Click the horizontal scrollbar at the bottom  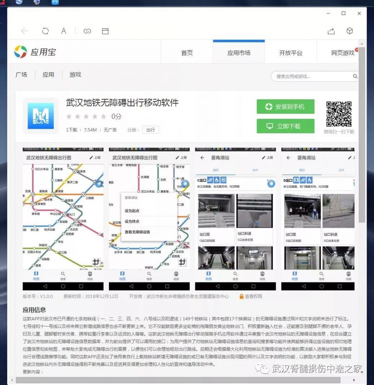(178, 380)
